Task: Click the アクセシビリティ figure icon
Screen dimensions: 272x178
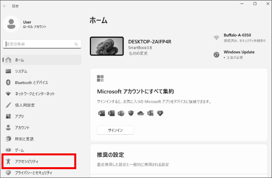Action: [x=8, y=161]
